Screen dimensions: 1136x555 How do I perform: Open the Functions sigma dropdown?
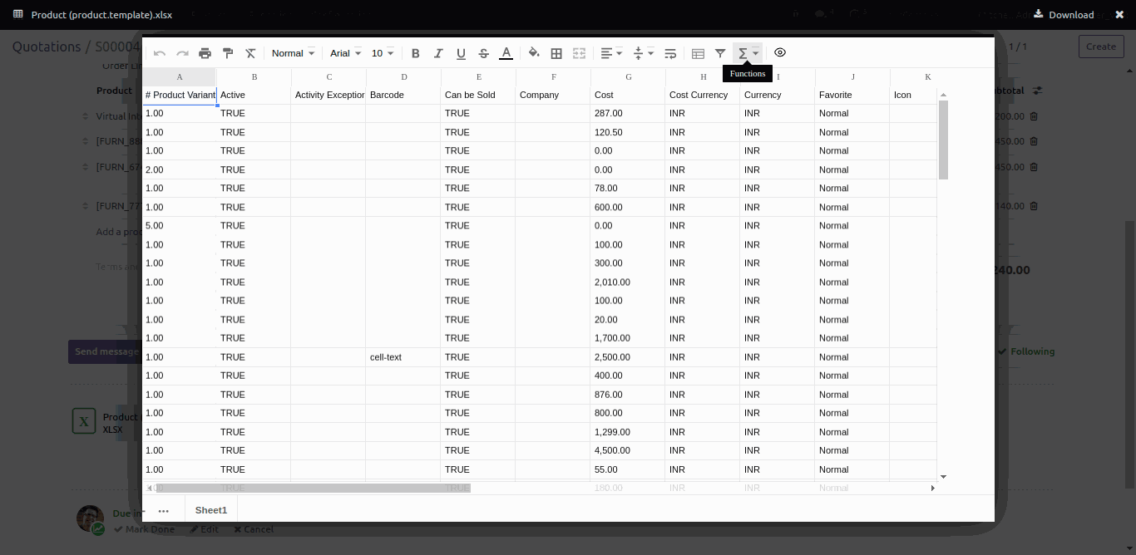[748, 53]
